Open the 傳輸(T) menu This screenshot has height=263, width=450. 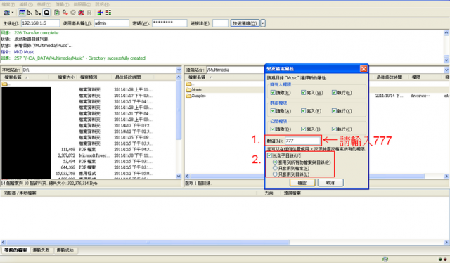[62, 4]
